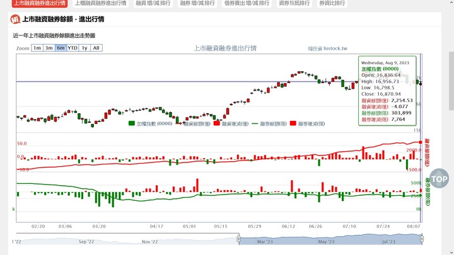Click the page's vertical scrollbar thumb
Screen dimensions: 454x255
click(451, 81)
